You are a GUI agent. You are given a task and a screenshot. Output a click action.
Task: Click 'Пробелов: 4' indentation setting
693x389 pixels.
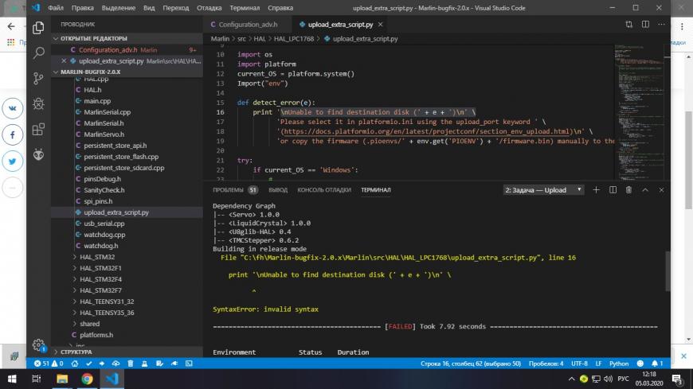click(x=546, y=364)
